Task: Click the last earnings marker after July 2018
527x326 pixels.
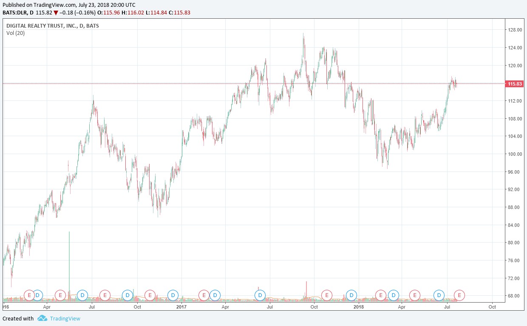Action: tap(459, 295)
